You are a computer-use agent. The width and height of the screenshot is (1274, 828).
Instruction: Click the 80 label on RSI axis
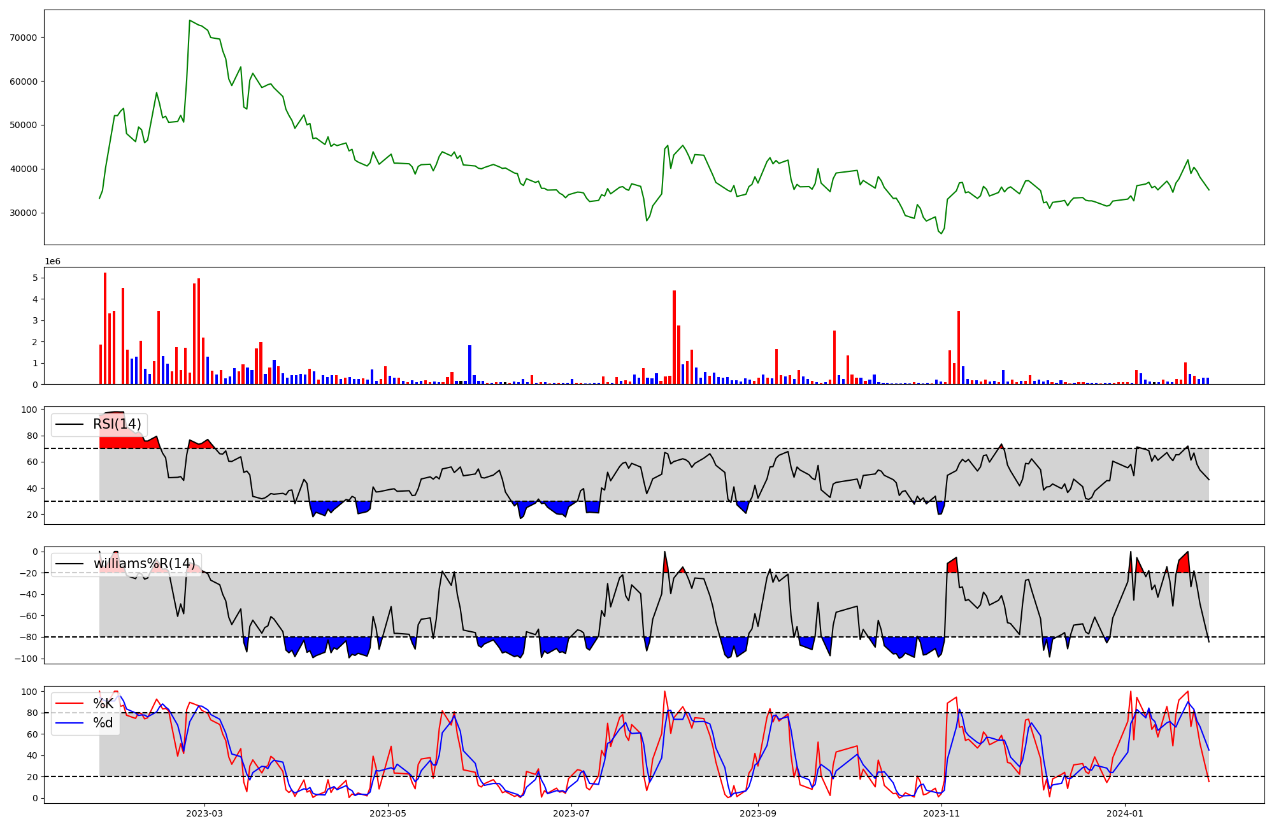coord(32,436)
